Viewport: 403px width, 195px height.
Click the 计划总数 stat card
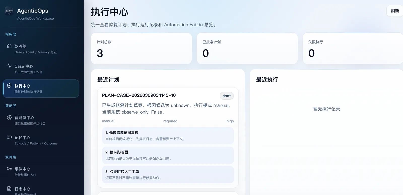pyautogui.click(x=141, y=48)
